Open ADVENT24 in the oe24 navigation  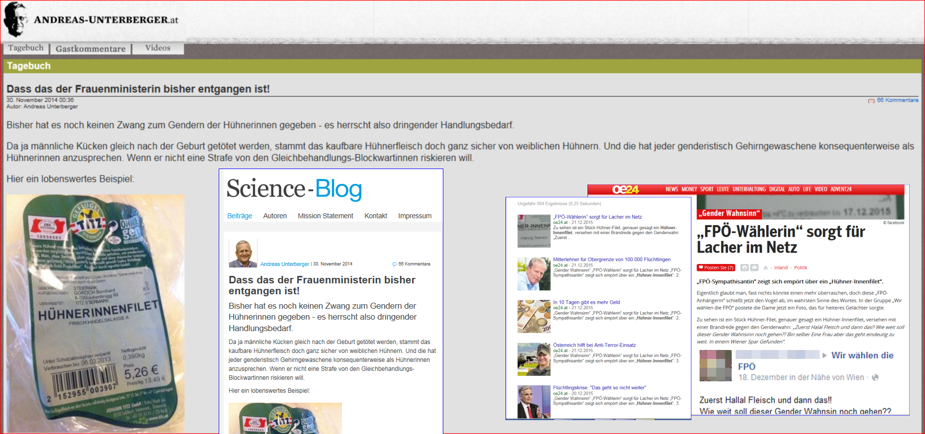(x=841, y=189)
